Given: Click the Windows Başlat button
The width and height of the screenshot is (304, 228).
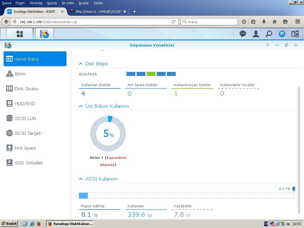Looking at the screenshot, I should coord(9,224).
